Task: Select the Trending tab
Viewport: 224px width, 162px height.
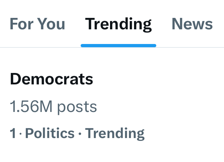Action: pos(118,24)
